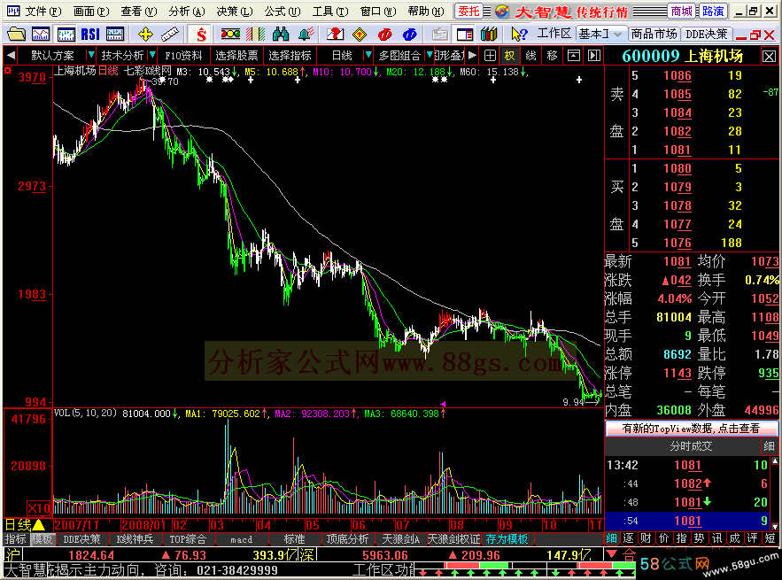Expand the red triangle beside 合

(x=611, y=553)
